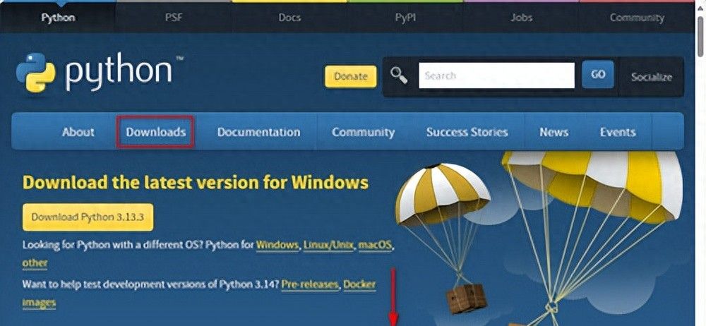Open the PSF top-bar tab
706x326 pixels.
coord(174,18)
